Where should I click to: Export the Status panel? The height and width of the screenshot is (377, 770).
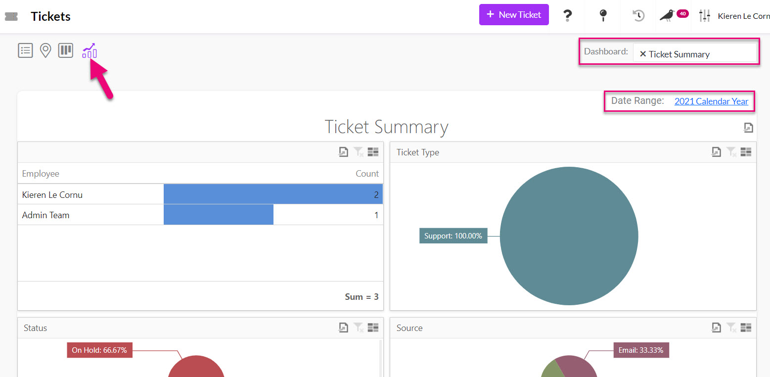click(343, 328)
